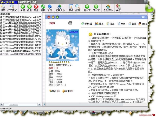
Task: Click the 常见问题解答 heading text
Action: pyautogui.click(x=102, y=34)
